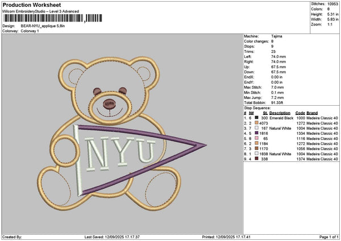Click the Emerald Black color swatch in stop 1
The image size is (341, 241).
tap(257, 118)
